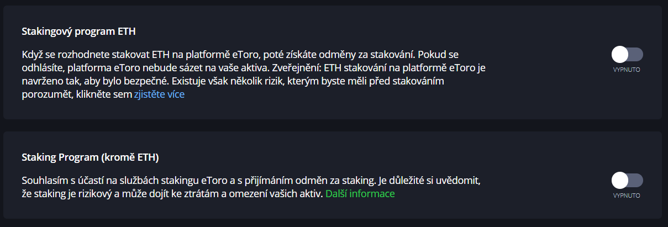This screenshot has width=668, height=227.
Task: Click VYPNUTO label under non-ETH staking toggle
Action: pyautogui.click(x=627, y=196)
